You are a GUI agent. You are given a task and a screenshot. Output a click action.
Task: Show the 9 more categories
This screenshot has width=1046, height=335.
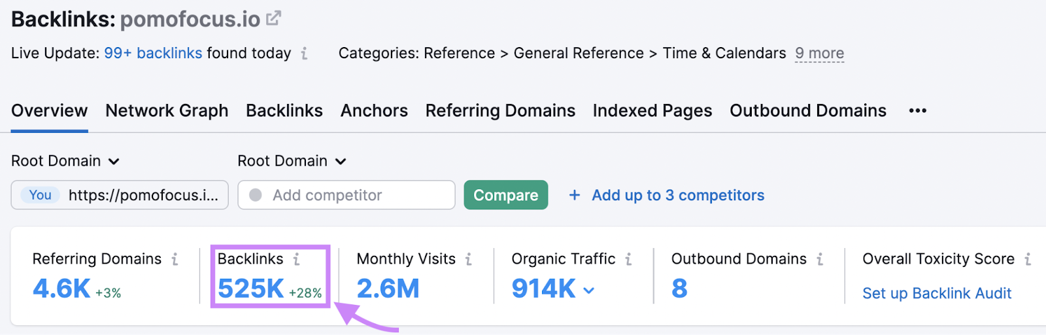pos(819,54)
